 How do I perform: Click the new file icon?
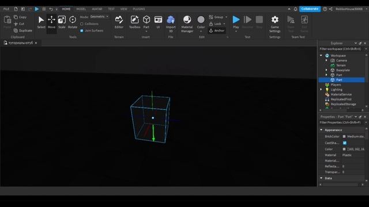click(x=16, y=9)
